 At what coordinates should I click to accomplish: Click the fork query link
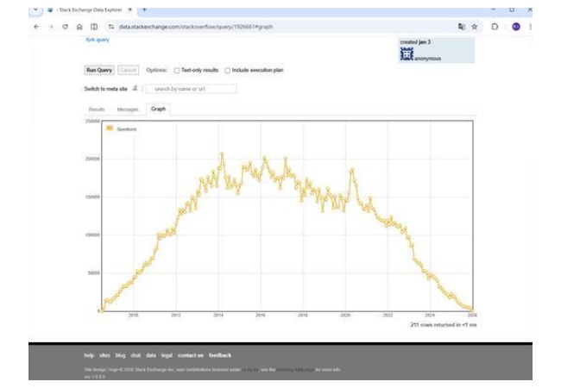(x=98, y=40)
